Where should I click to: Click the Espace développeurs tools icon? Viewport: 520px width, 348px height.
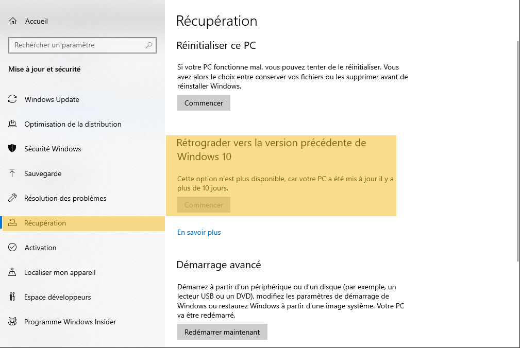click(12, 297)
